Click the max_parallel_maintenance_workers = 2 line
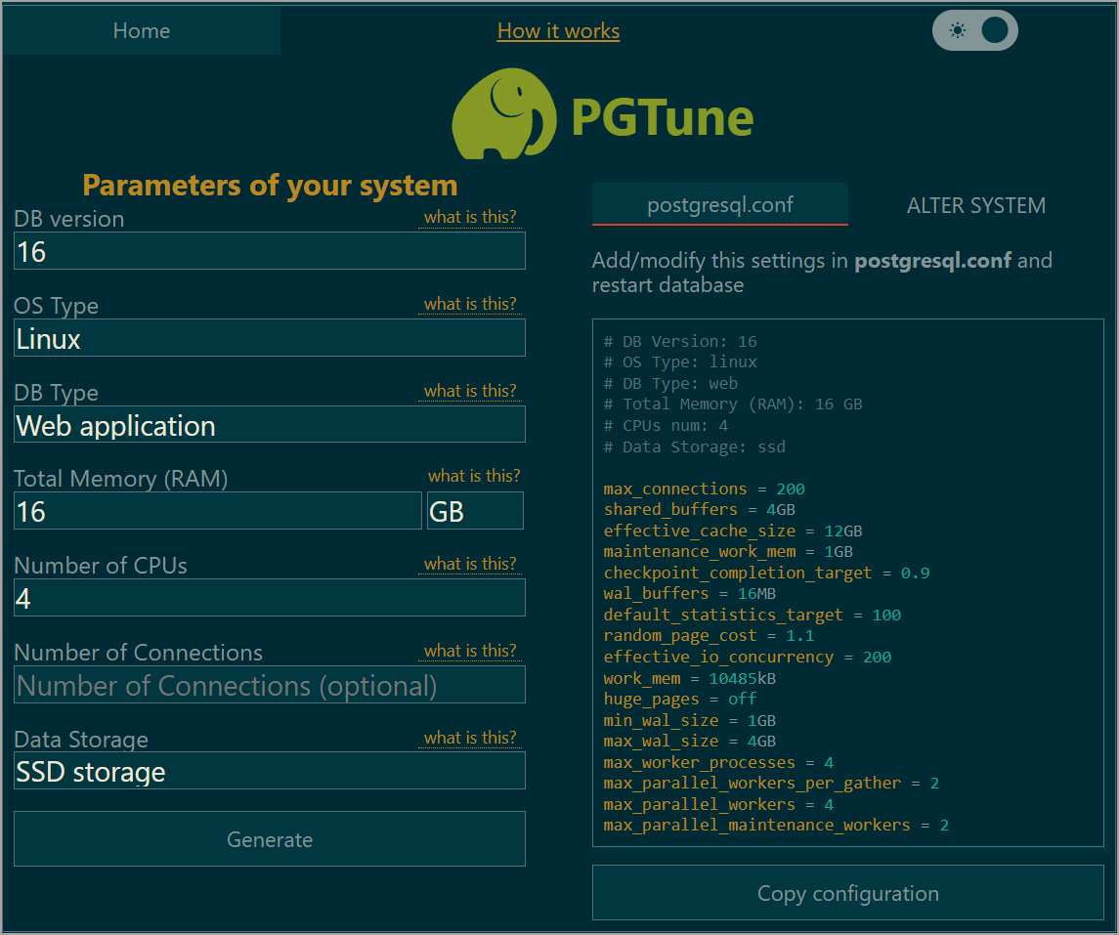Screen dimensions: 1119x935 [776, 826]
